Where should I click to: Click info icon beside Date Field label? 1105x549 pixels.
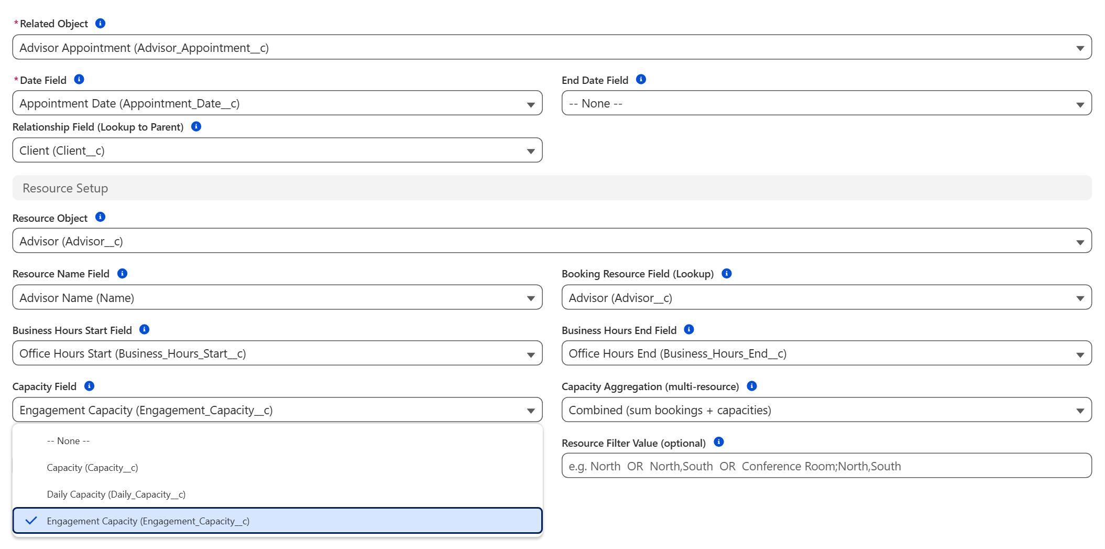pos(79,79)
